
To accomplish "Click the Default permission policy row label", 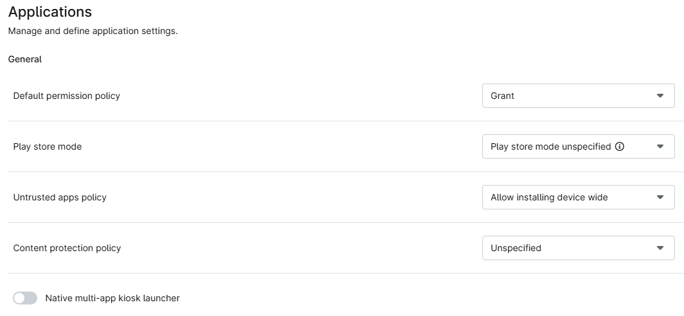I will (67, 96).
